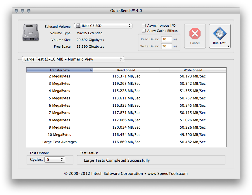Sort by the Write Speed column header
252x195 pixels.
tap(193, 70)
